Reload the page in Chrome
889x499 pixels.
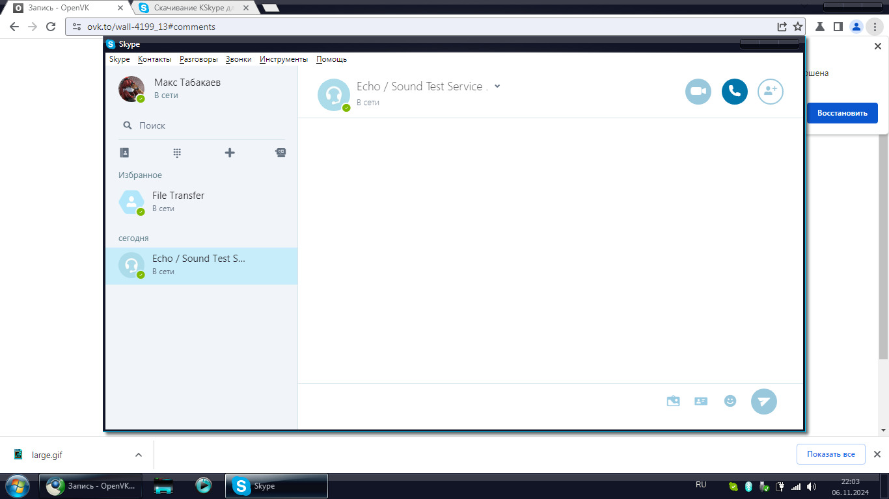point(51,27)
